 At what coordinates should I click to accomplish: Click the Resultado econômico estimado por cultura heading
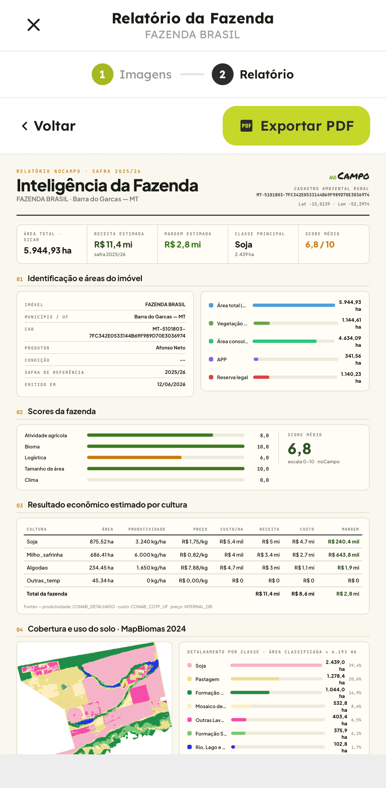click(x=107, y=505)
